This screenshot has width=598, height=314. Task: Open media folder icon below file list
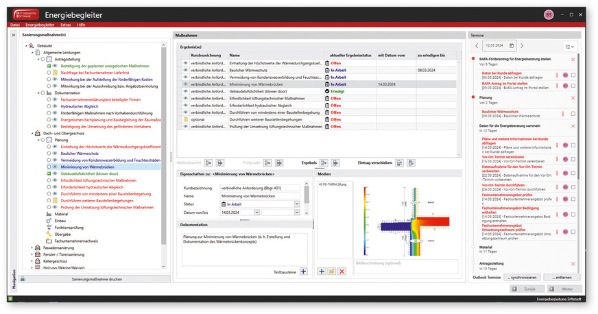[331, 272]
